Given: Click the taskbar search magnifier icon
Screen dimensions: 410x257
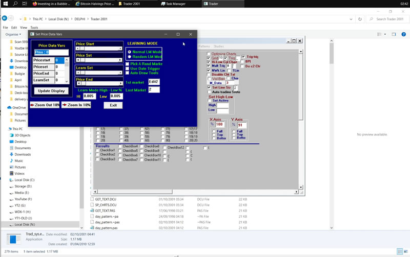Looking at the screenshot, I should 15,4.
